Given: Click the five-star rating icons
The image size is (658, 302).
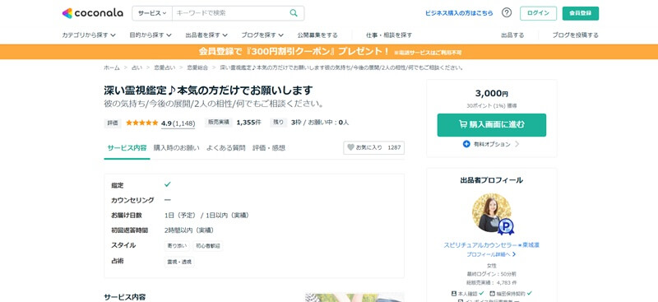Looking at the screenshot, I should pyautogui.click(x=141, y=123).
